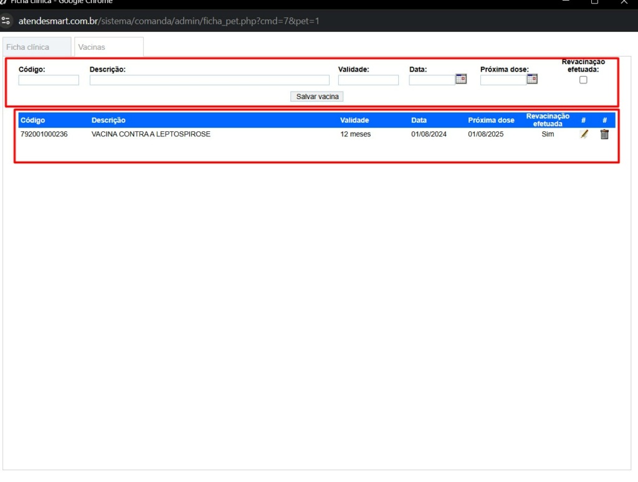Screen dimensions: 638x482
Task: Click the site info icon in address bar
Action: tap(7, 21)
